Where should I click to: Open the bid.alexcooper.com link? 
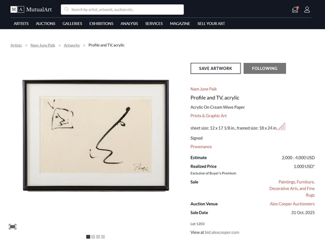[222, 232]
